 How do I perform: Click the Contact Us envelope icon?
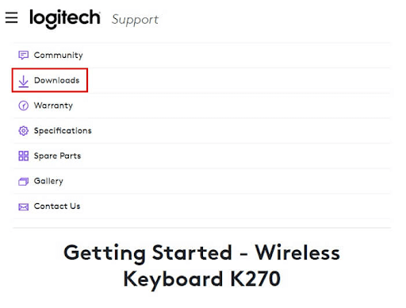point(23,206)
